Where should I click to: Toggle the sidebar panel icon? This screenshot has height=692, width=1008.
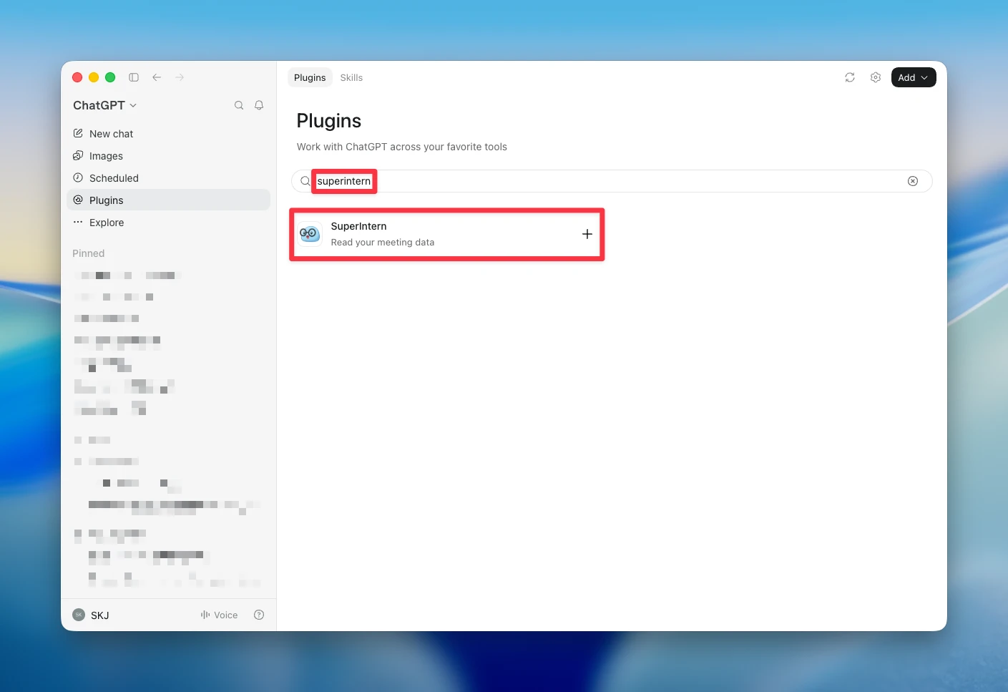tap(134, 77)
